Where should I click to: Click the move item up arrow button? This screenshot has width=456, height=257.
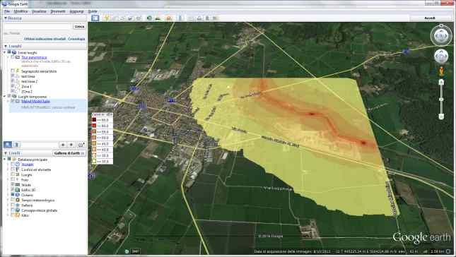pyautogui.click(x=63, y=144)
